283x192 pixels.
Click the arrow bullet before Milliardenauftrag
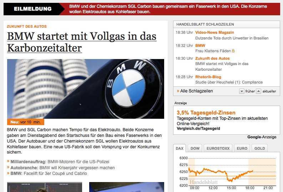(8, 161)
